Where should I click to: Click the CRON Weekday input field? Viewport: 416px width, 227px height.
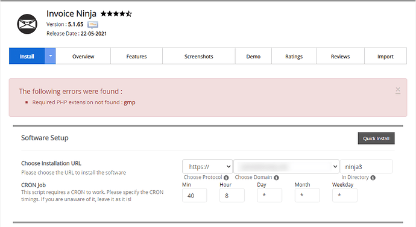pos(345,196)
